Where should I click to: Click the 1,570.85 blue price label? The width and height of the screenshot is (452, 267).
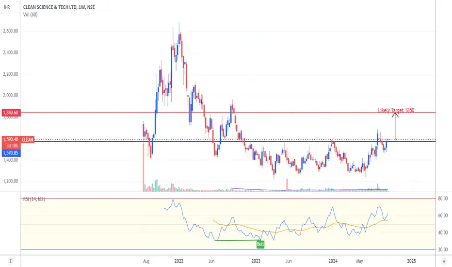[11, 153]
